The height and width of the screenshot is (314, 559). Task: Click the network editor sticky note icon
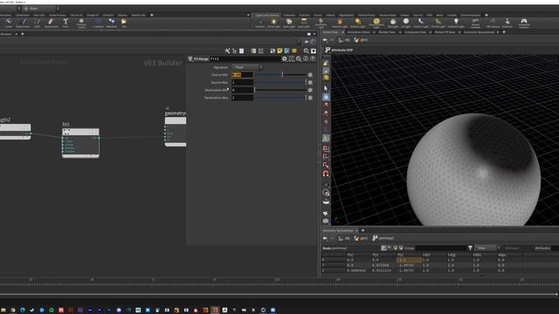[x=279, y=51]
